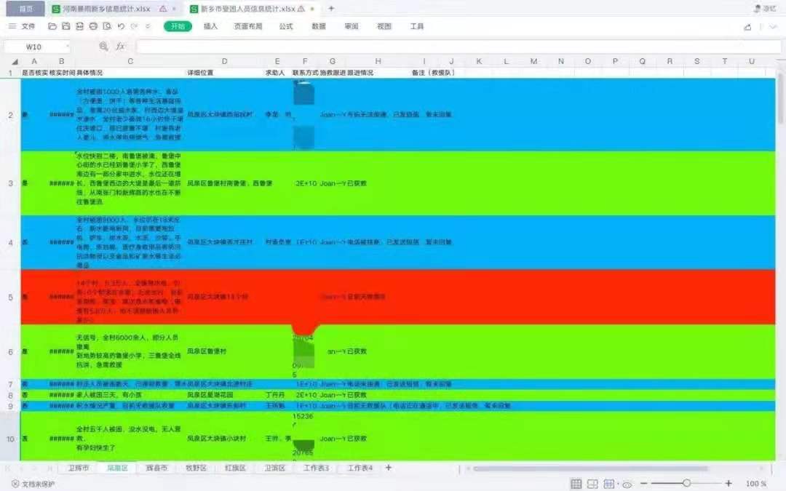Go to the 首页 home tab
The image size is (786, 491).
[25, 9]
